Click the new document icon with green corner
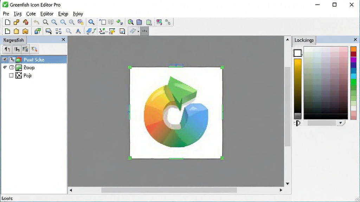The width and height of the screenshot is (360, 202). tap(7, 31)
